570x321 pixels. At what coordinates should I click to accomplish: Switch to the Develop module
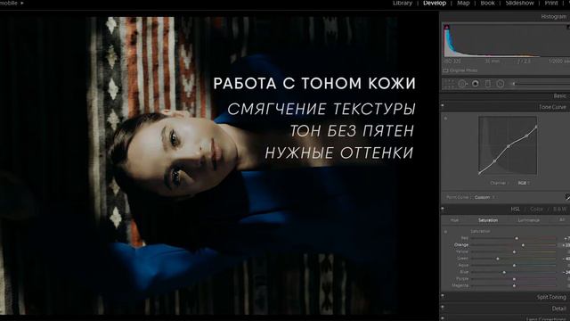435,4
